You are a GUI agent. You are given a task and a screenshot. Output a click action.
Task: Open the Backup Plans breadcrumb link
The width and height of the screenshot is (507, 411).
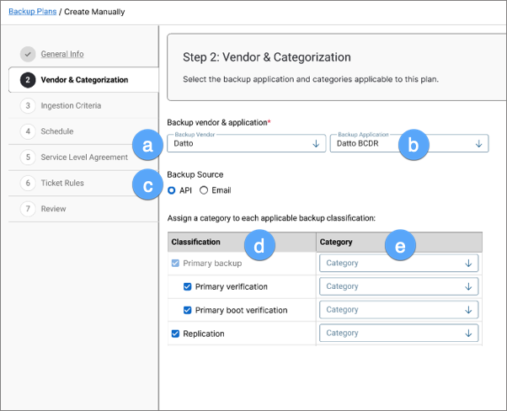coord(31,12)
